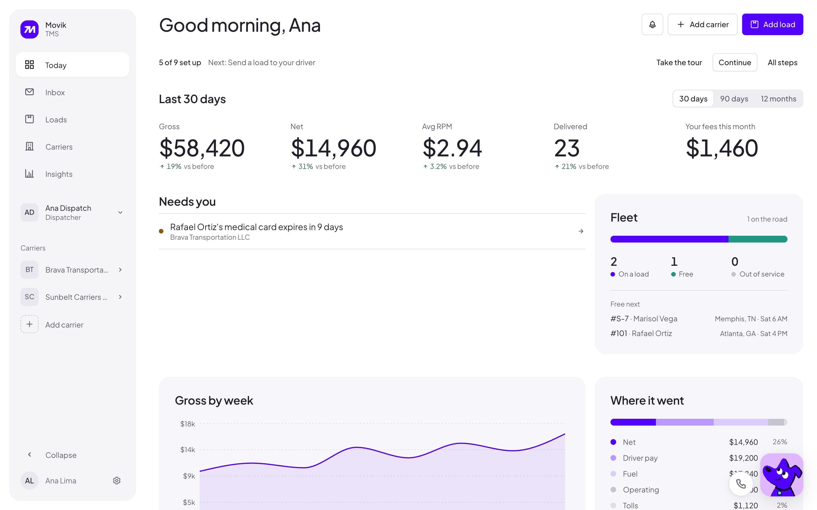
Task: Click the AD avatar badge
Action: point(30,212)
